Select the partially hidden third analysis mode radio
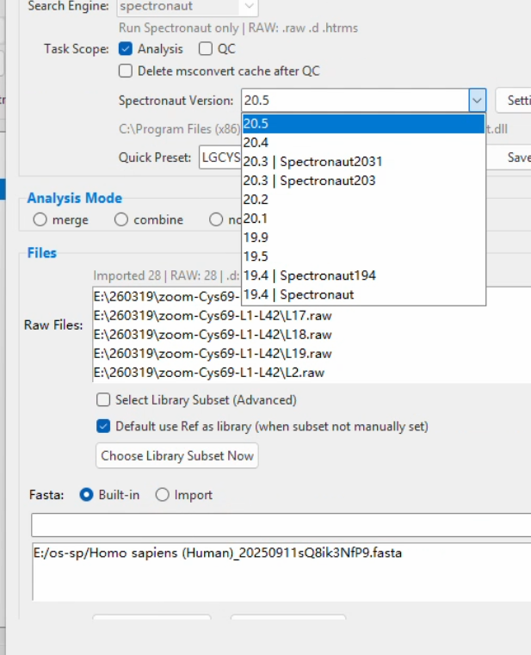Viewport: 531px width, 655px height. point(216,219)
